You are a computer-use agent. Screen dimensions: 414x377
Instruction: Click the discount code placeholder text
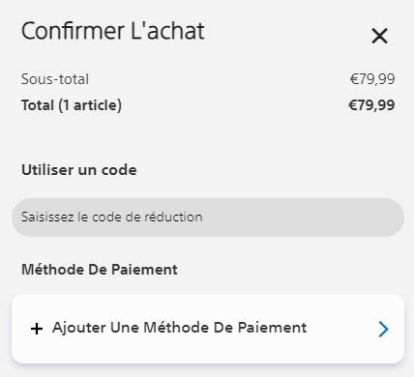click(x=112, y=217)
